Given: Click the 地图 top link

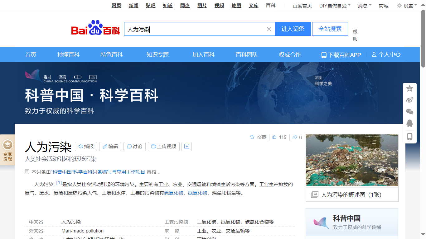Looking at the screenshot, I should pyautogui.click(x=236, y=6).
